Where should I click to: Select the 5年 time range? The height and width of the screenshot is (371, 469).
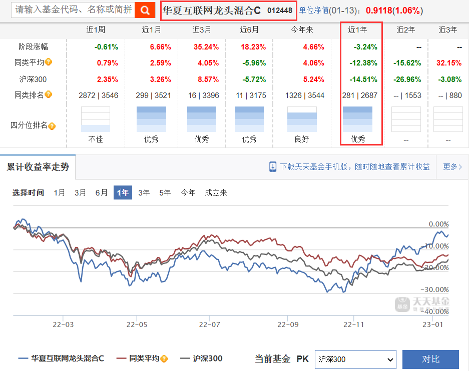coord(165,192)
